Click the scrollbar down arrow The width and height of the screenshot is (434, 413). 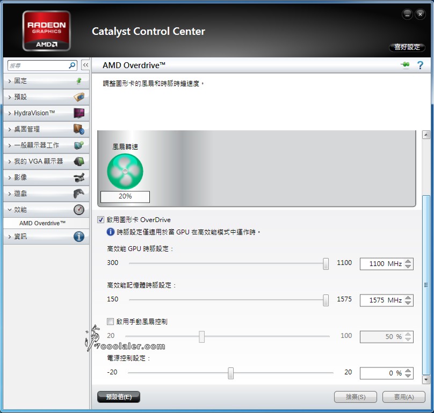click(426, 380)
